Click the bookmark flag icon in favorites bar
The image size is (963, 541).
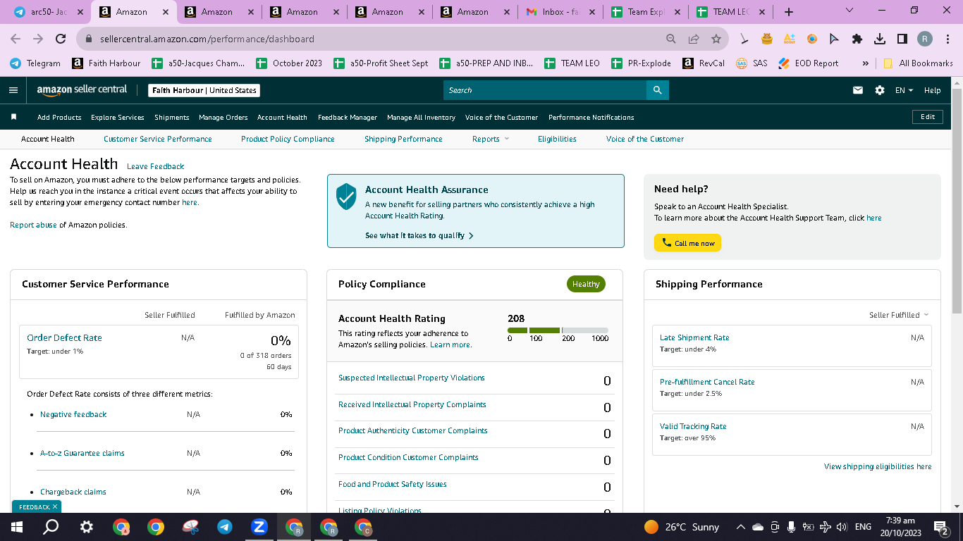[13, 117]
